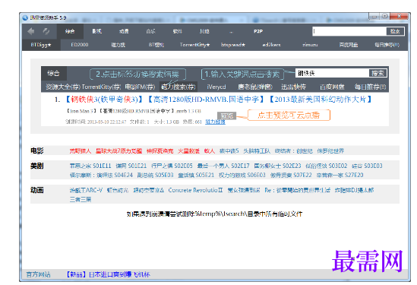Select the 电影FM(荐) tab in the banner
The image size is (417, 285).
[140, 87]
